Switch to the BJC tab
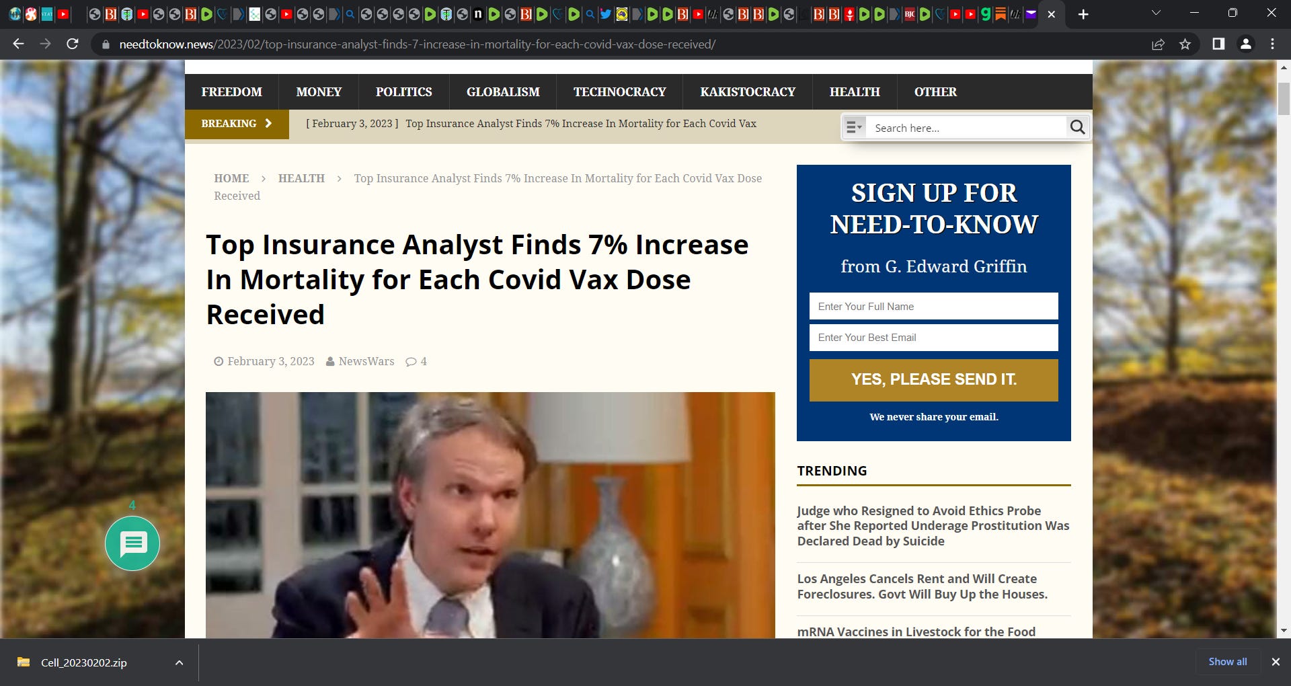 (910, 14)
